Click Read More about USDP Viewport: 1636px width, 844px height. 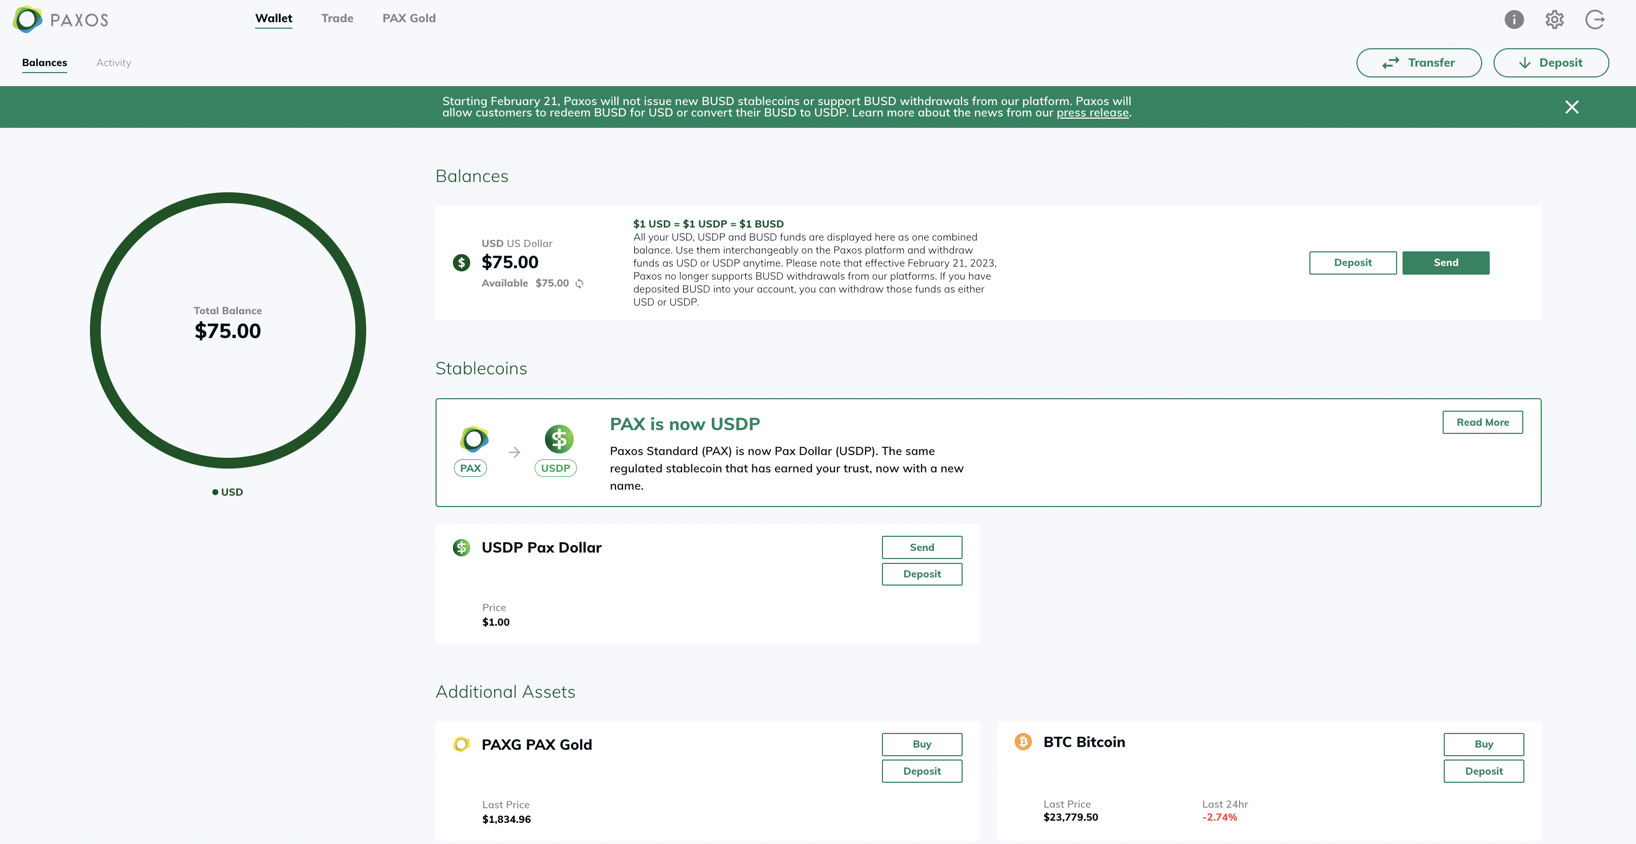click(x=1482, y=423)
